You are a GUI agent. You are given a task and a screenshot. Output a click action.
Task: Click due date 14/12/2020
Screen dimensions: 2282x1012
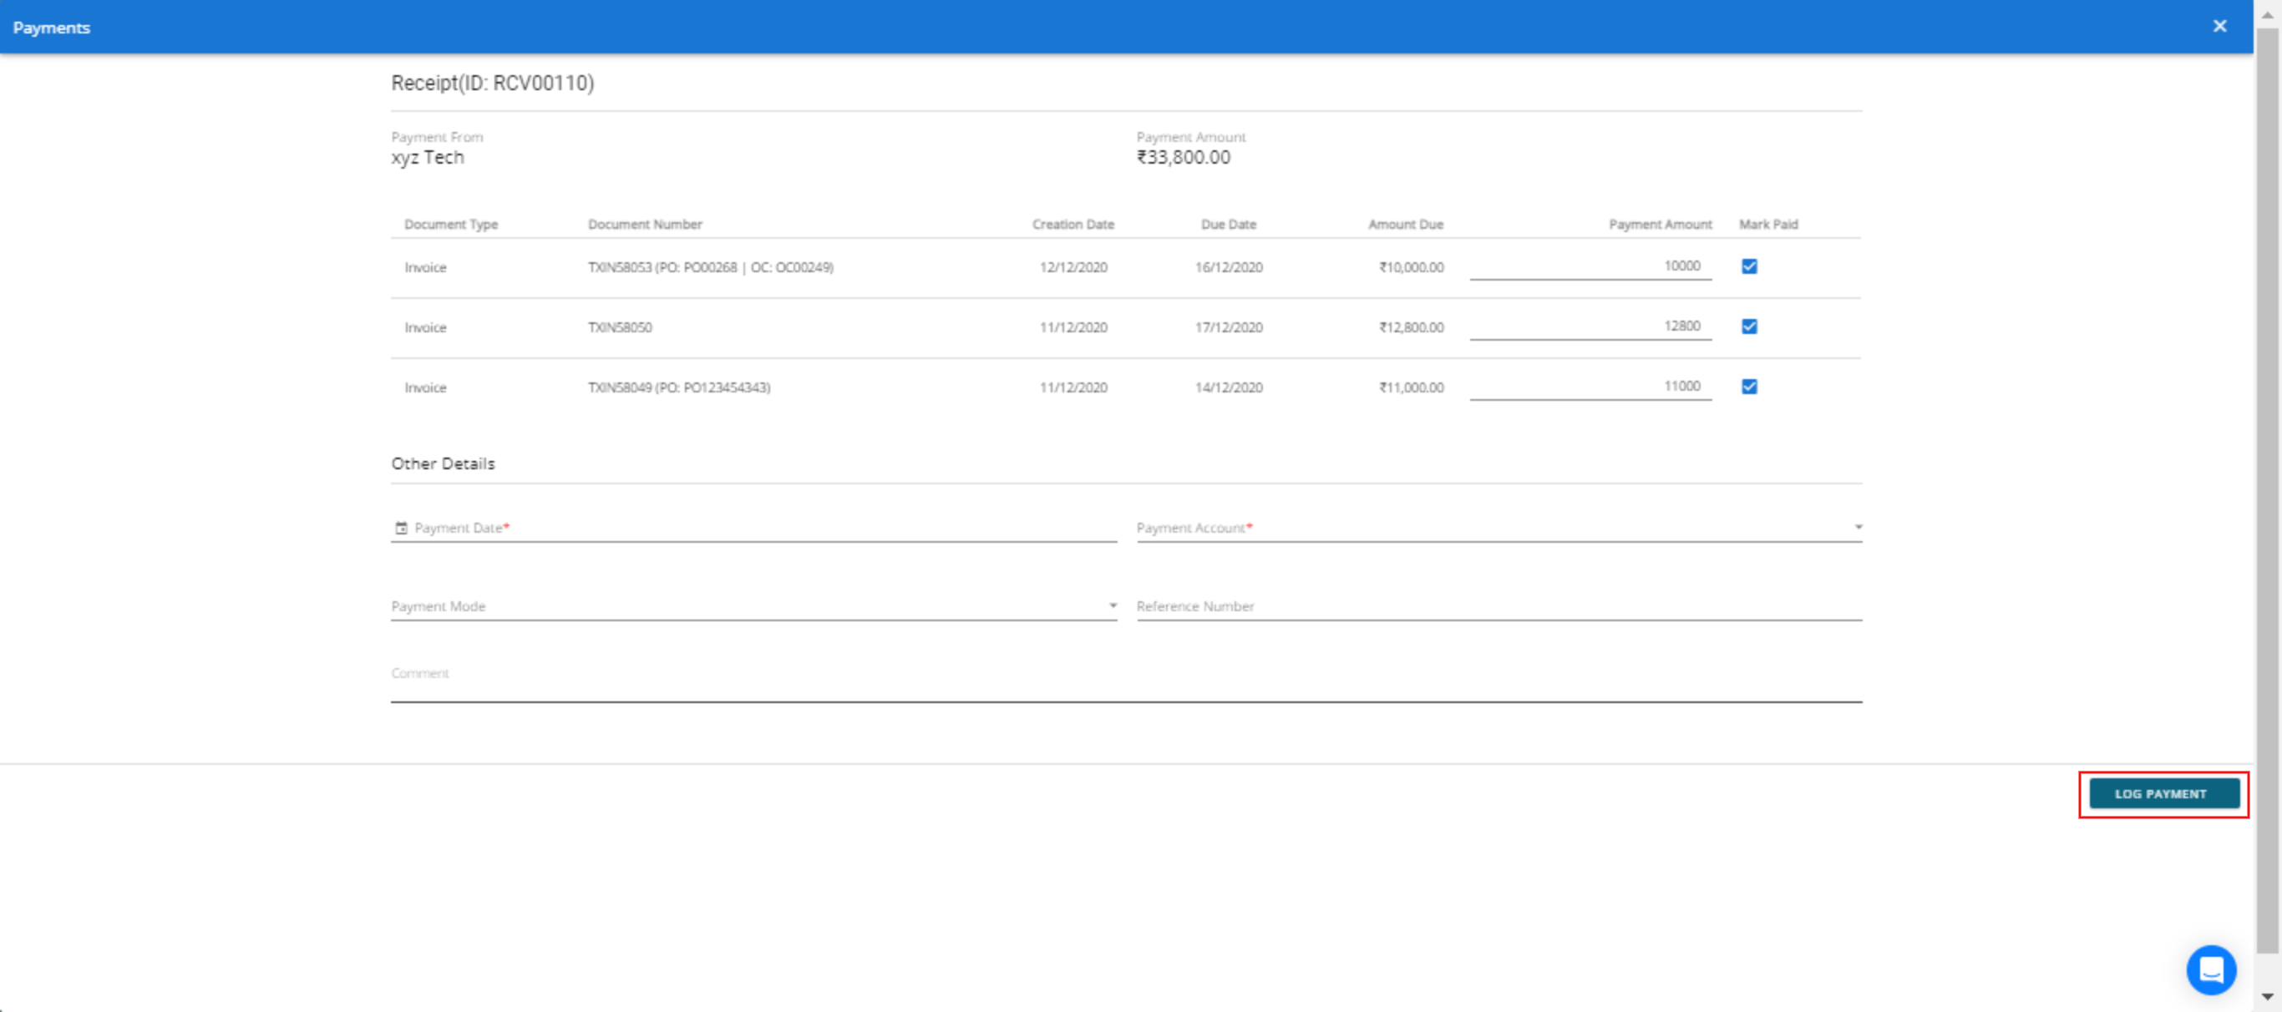1229,387
